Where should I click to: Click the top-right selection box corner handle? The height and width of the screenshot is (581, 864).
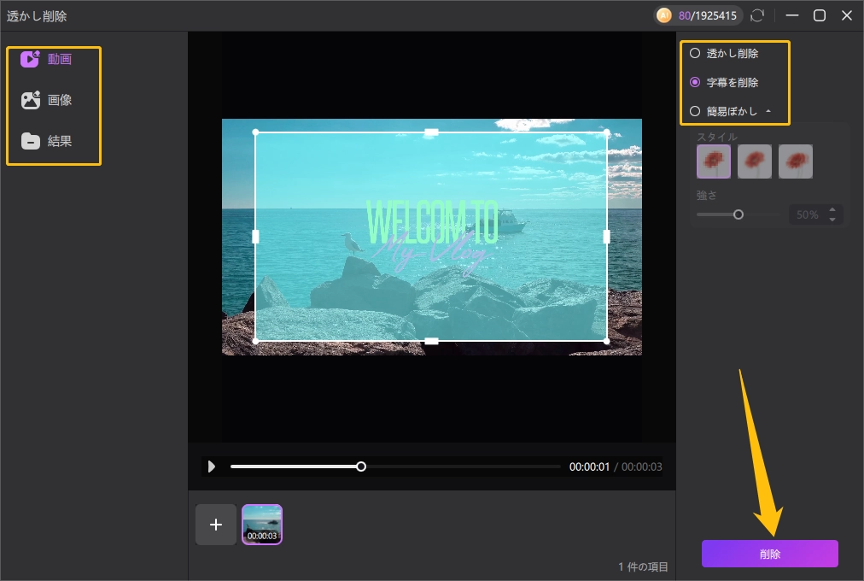pyautogui.click(x=607, y=132)
